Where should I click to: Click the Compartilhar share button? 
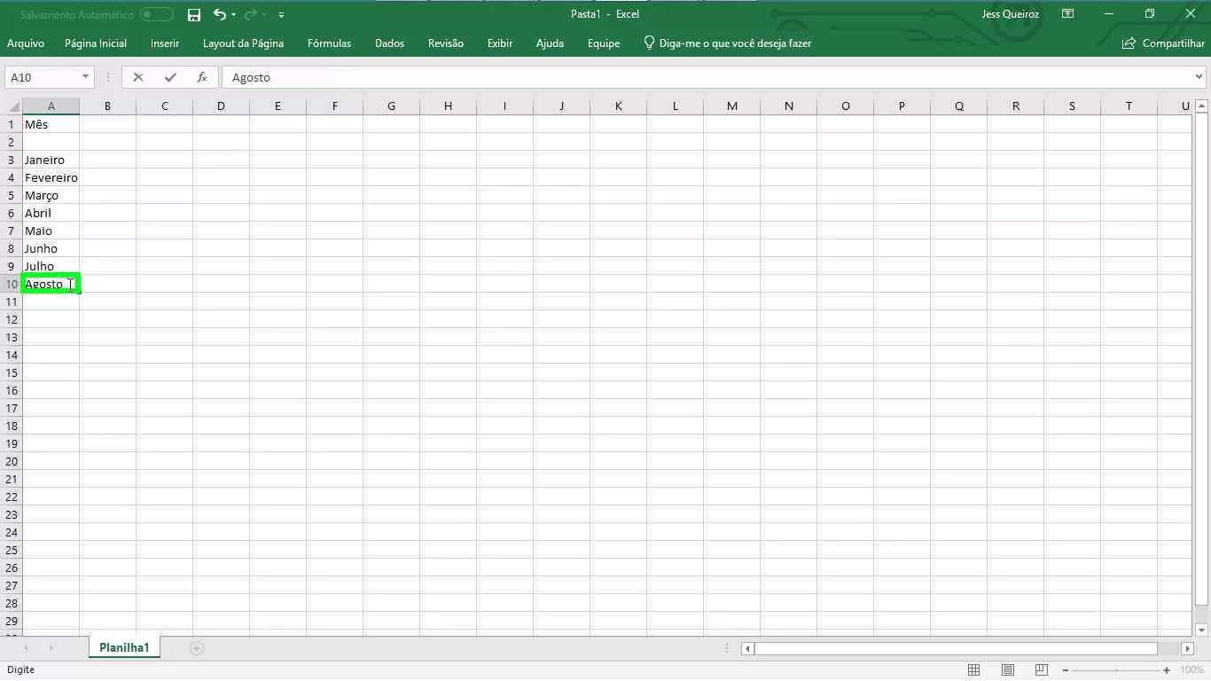coord(1163,43)
